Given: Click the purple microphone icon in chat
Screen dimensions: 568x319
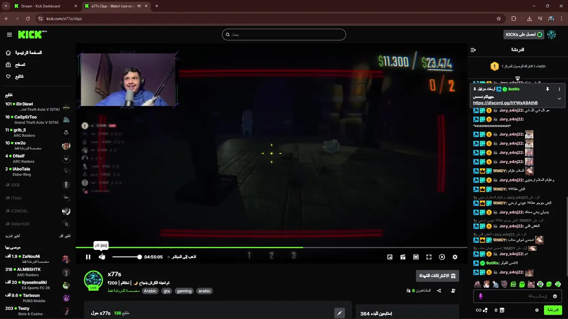Looking at the screenshot, I should click(x=481, y=296).
